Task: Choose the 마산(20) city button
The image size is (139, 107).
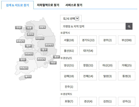Action: click(107, 65)
